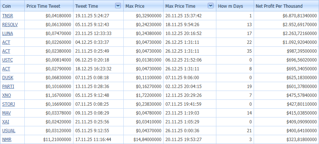This screenshot has height=144, width=319.
Task: Sort by the Coin column header
Action: (x=12, y=6)
